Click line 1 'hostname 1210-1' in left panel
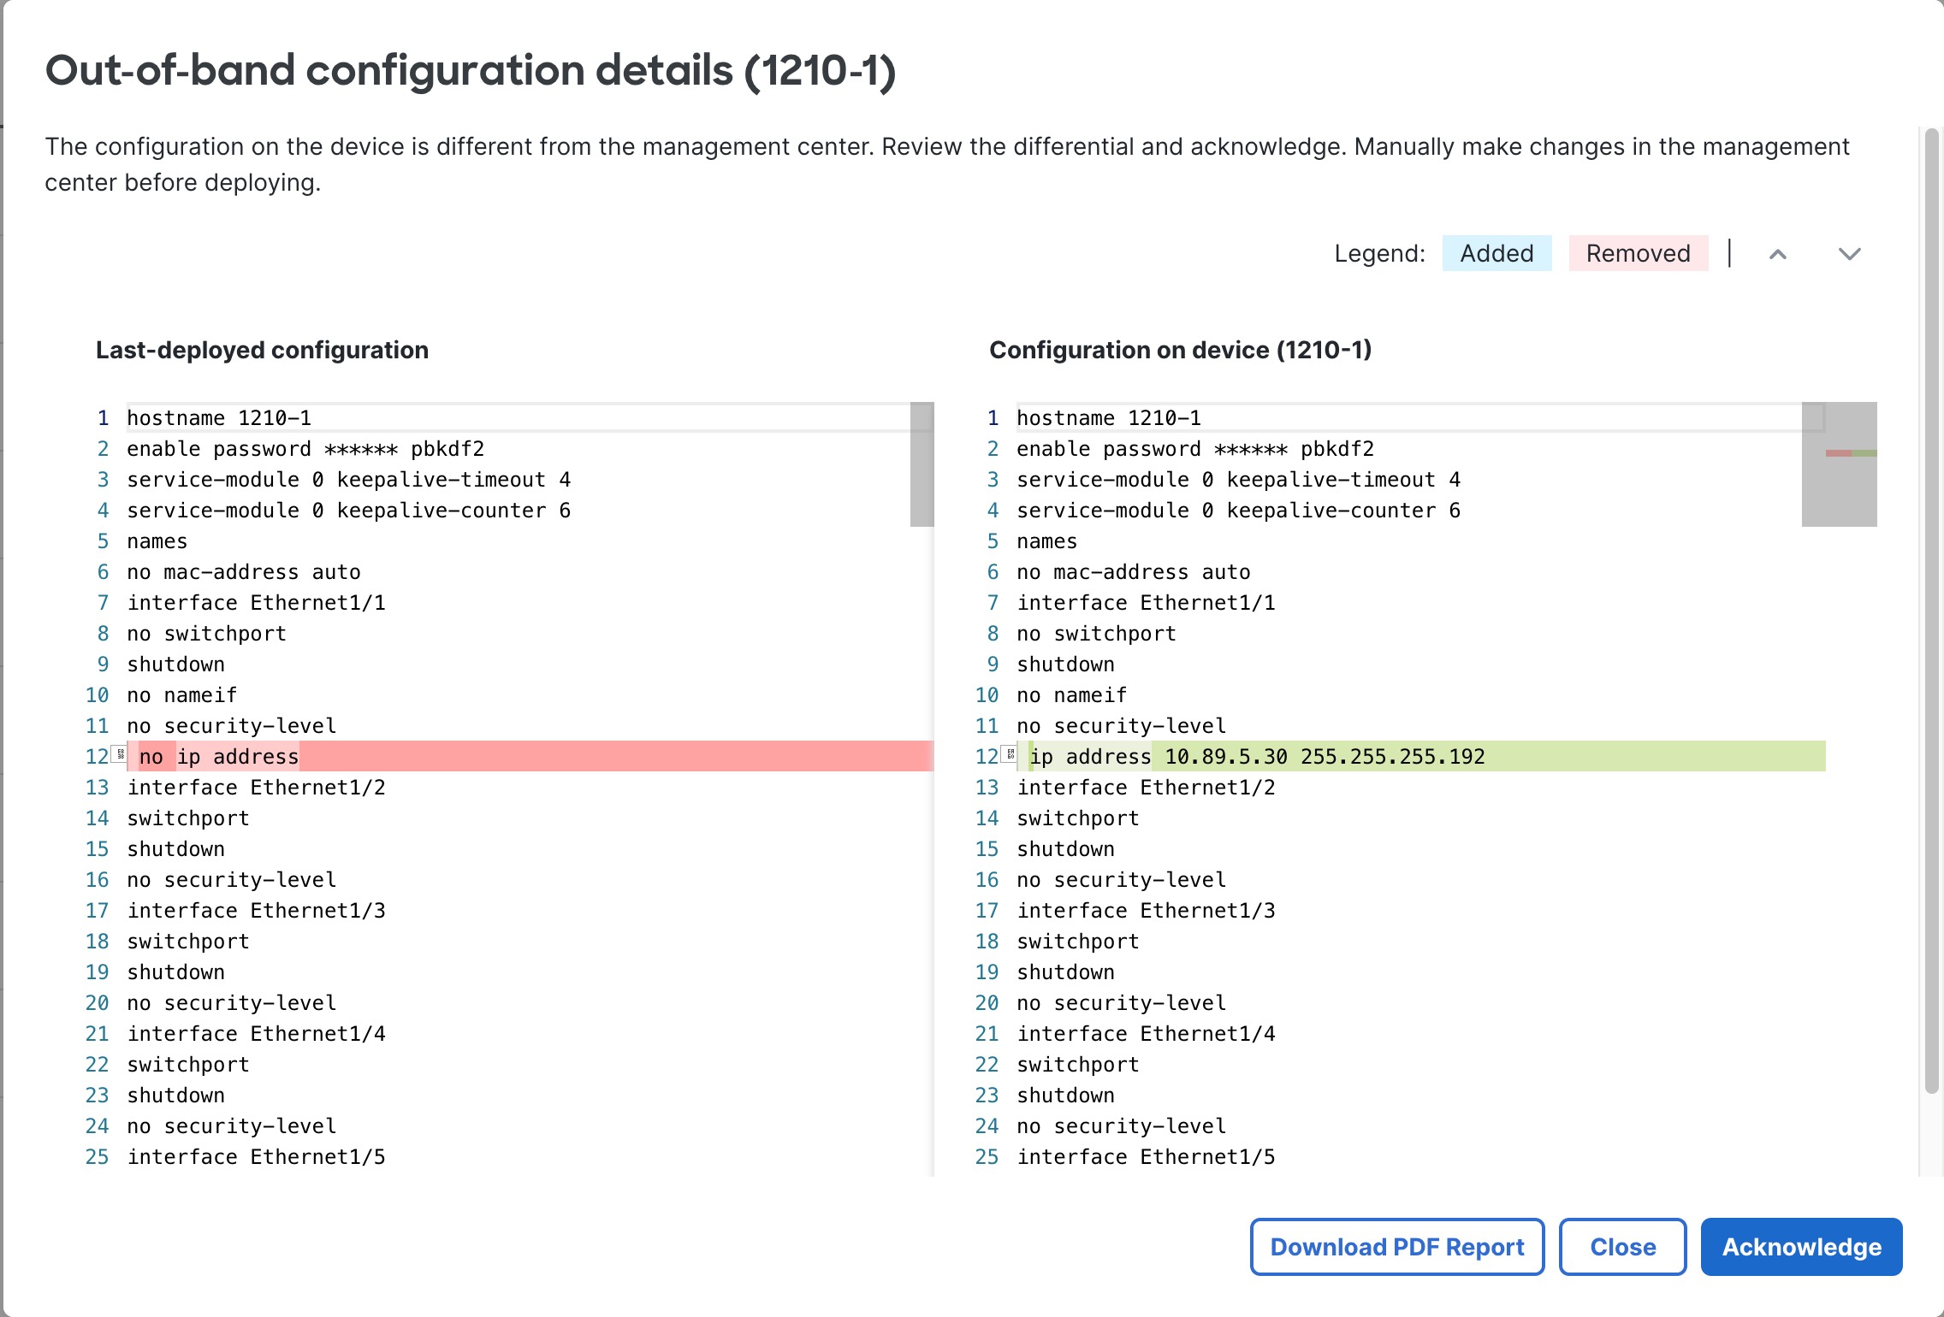 point(218,417)
